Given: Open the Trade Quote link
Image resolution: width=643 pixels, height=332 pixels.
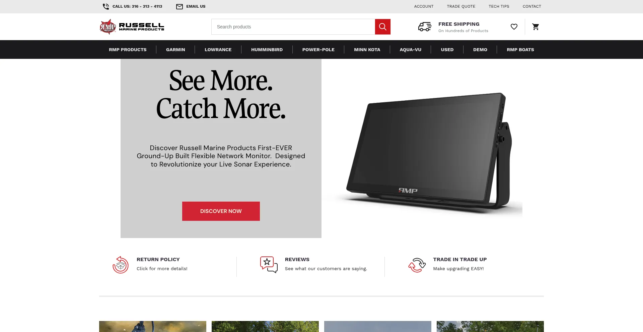Looking at the screenshot, I should tap(461, 6).
